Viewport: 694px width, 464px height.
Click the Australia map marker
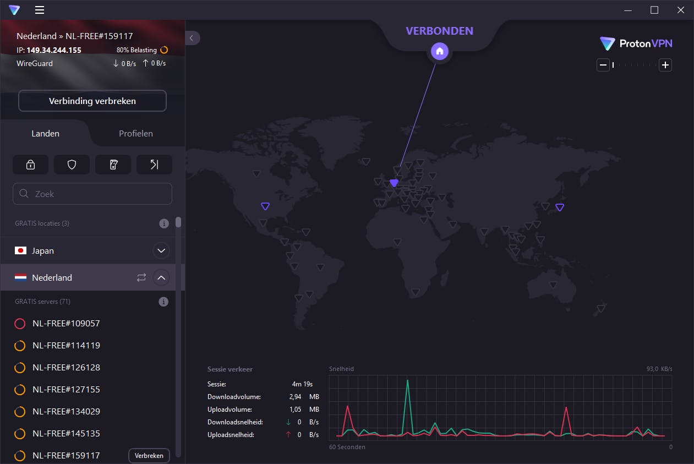[553, 285]
